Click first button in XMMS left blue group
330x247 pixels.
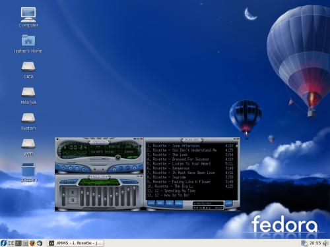click(x=63, y=168)
